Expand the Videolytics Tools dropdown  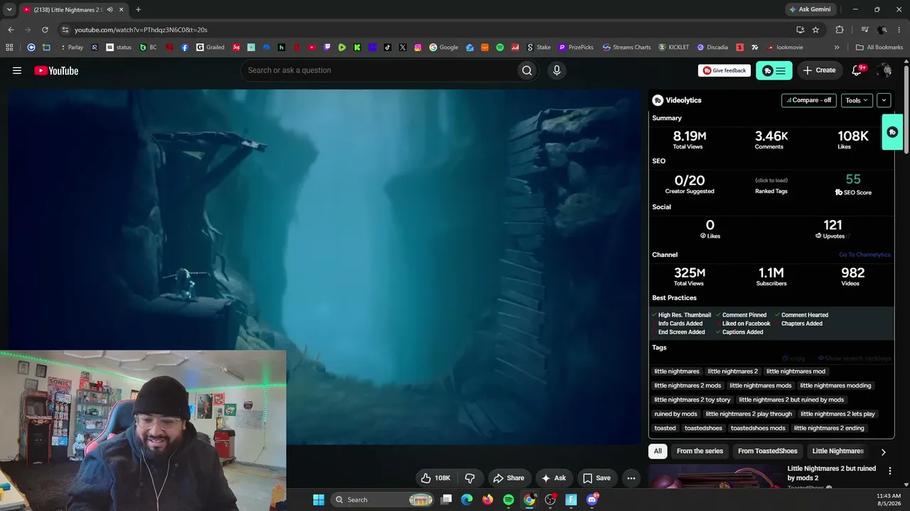click(x=856, y=100)
